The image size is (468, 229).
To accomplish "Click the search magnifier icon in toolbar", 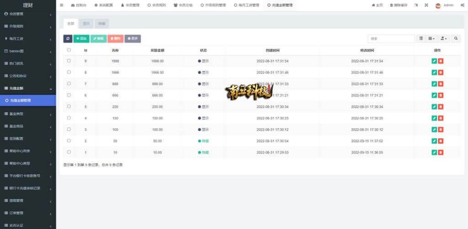I will tap(456, 39).
